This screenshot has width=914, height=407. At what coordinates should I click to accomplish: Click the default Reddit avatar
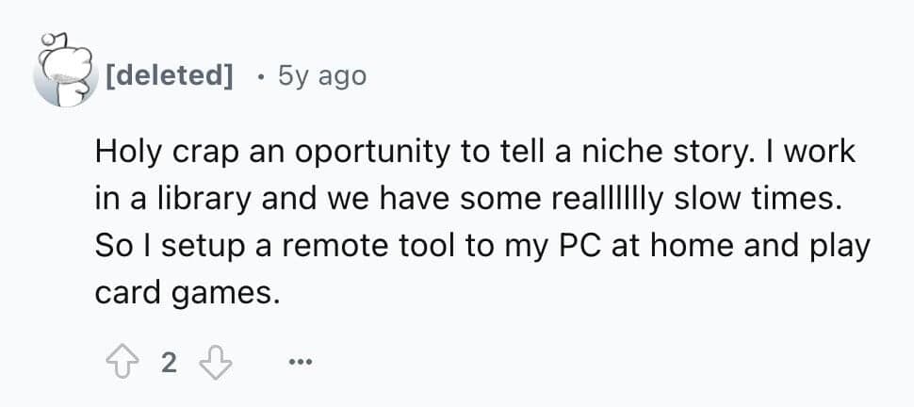(x=62, y=73)
